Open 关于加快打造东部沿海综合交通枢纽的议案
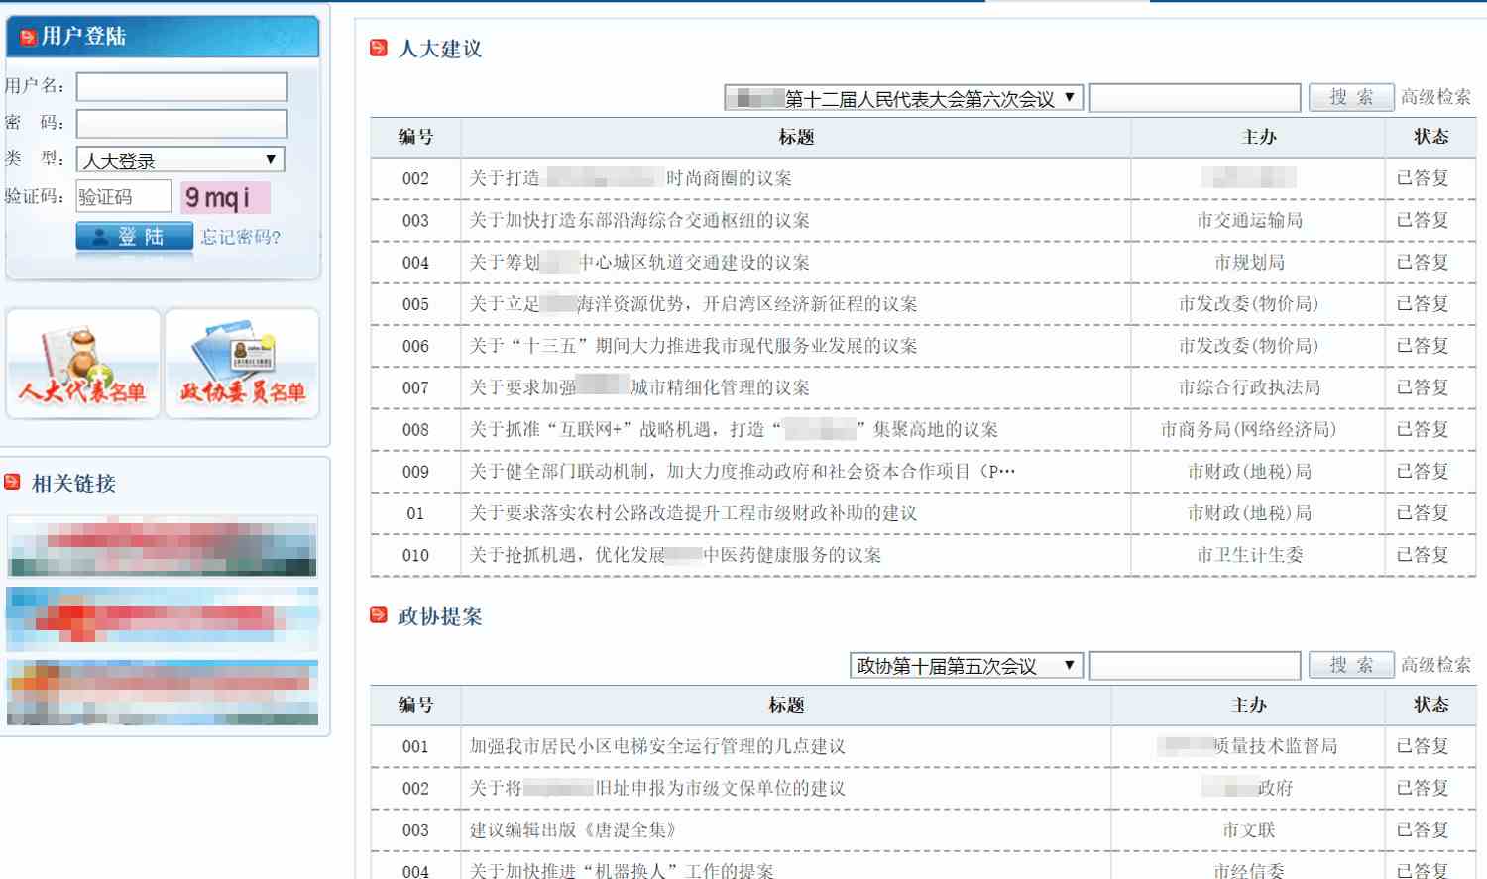The width and height of the screenshot is (1487, 879). pos(639,220)
